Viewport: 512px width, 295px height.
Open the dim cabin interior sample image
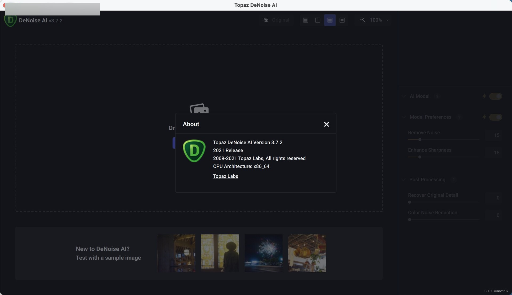point(176,253)
